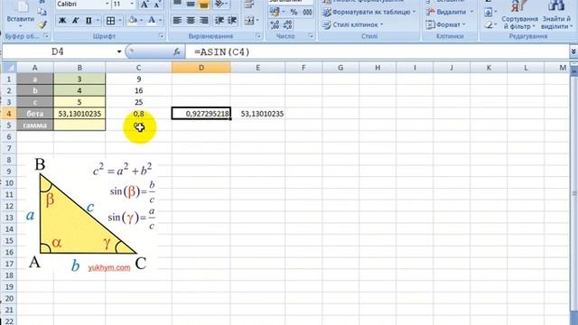Select all cells corner button
This screenshot has height=325, width=578.
(9, 68)
